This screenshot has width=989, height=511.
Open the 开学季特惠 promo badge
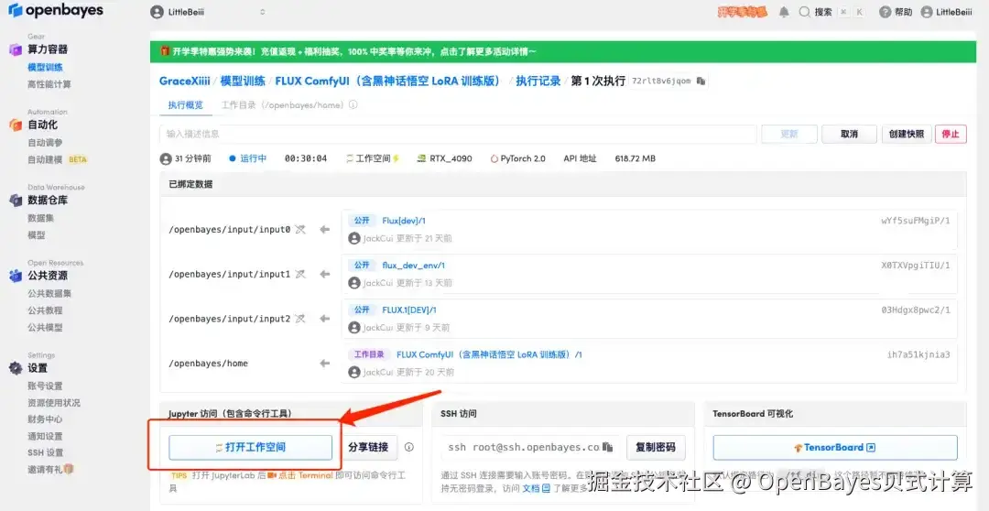pos(743,12)
